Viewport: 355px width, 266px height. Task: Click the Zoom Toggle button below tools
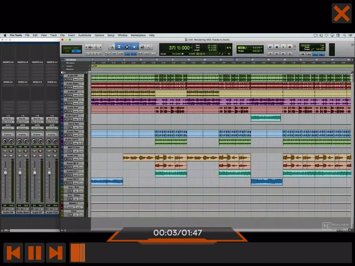(108, 54)
